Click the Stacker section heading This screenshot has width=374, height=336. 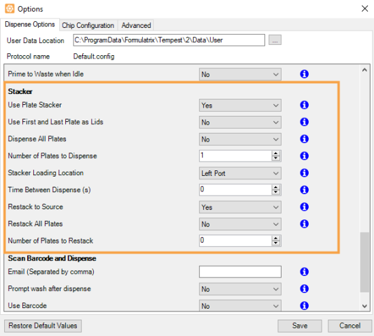click(20, 91)
